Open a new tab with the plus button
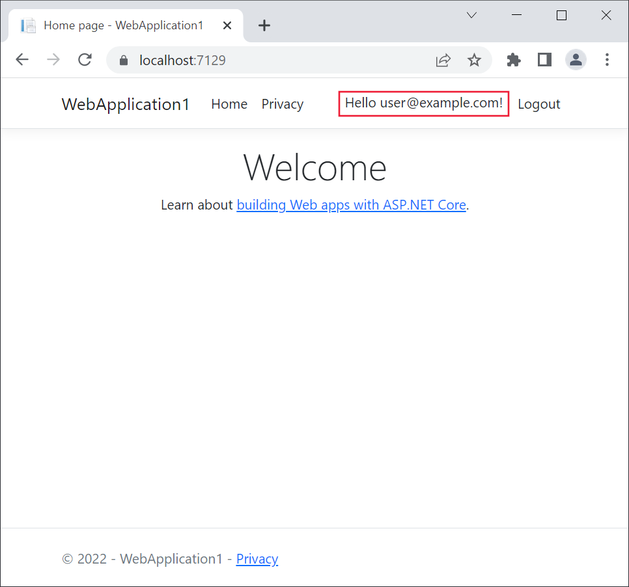This screenshot has width=629, height=587. (x=264, y=25)
